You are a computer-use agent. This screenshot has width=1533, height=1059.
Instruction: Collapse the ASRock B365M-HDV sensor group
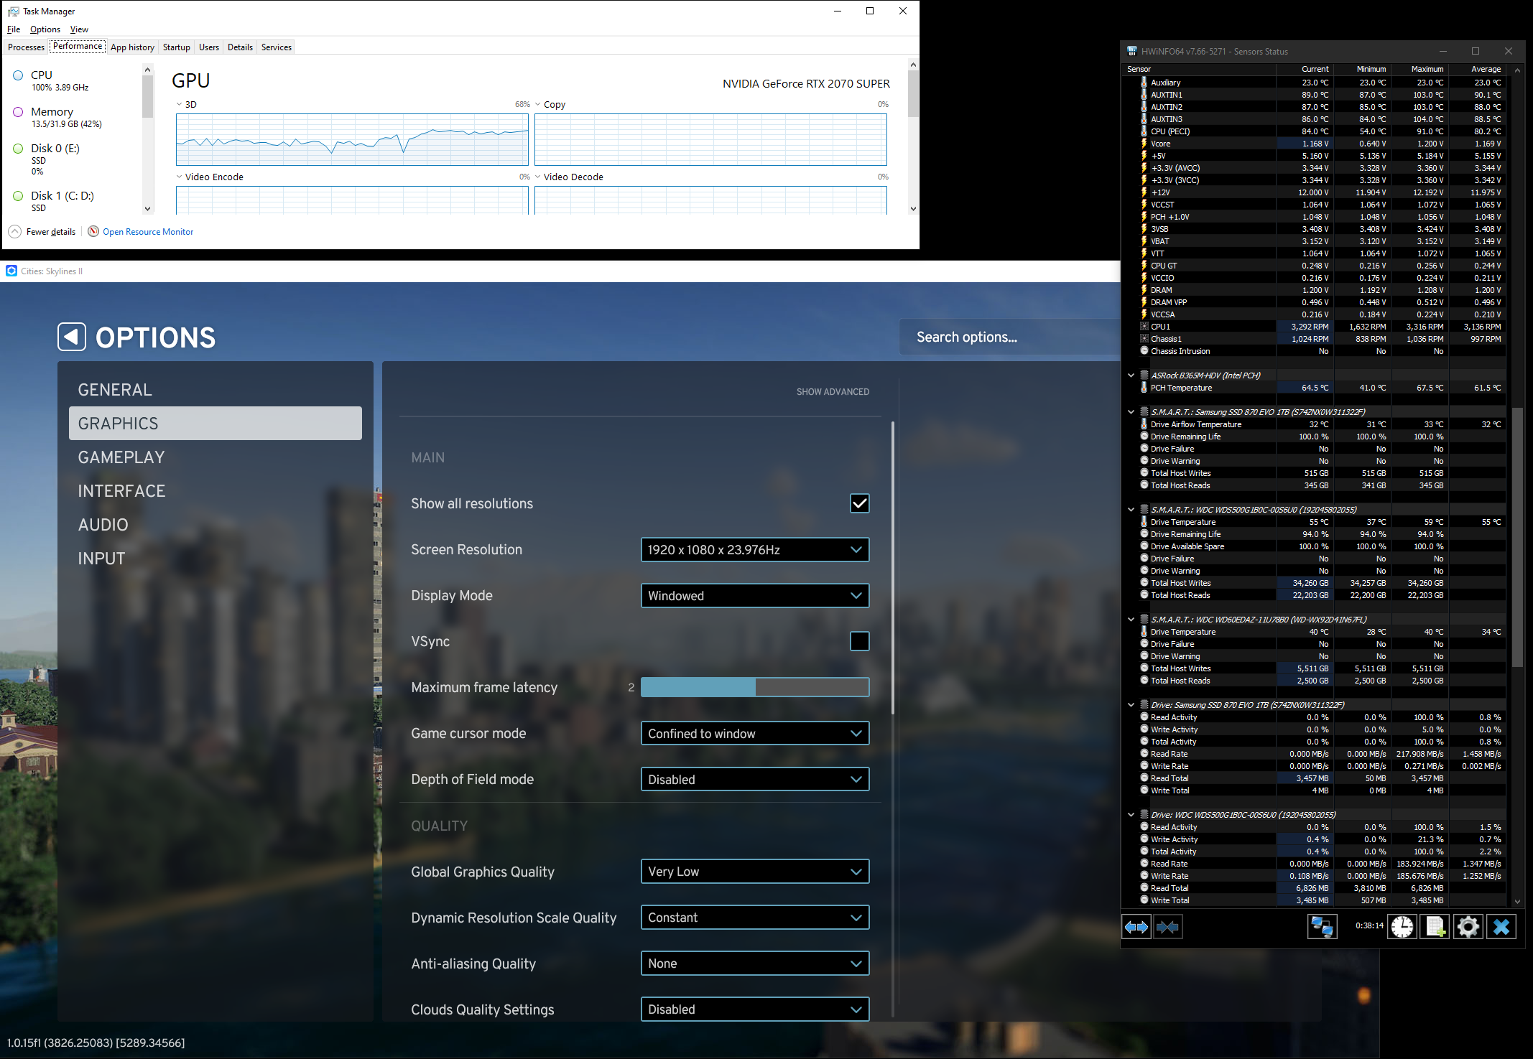tap(1131, 375)
